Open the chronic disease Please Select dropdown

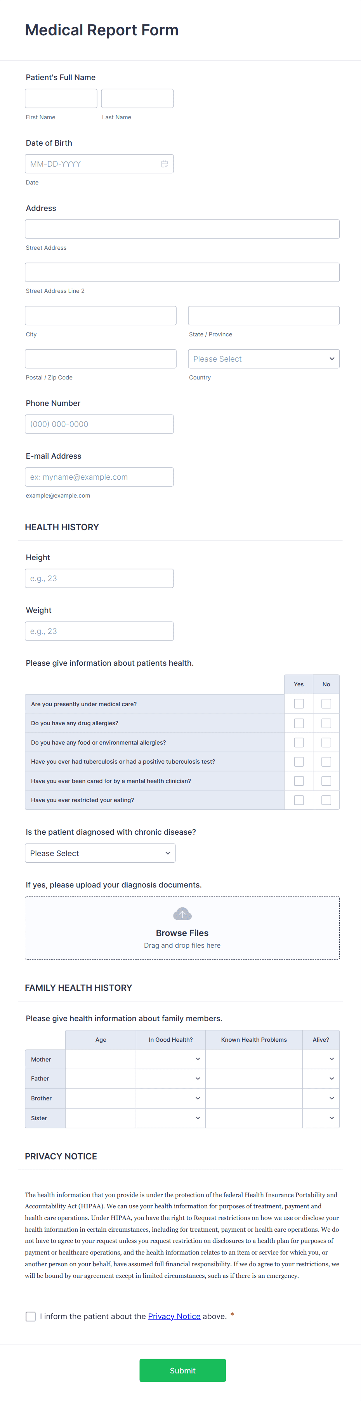tap(100, 853)
